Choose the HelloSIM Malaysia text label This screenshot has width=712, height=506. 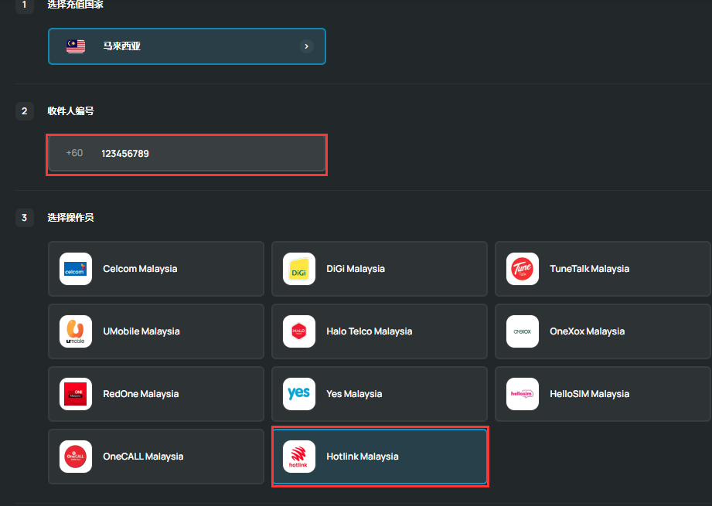point(589,394)
